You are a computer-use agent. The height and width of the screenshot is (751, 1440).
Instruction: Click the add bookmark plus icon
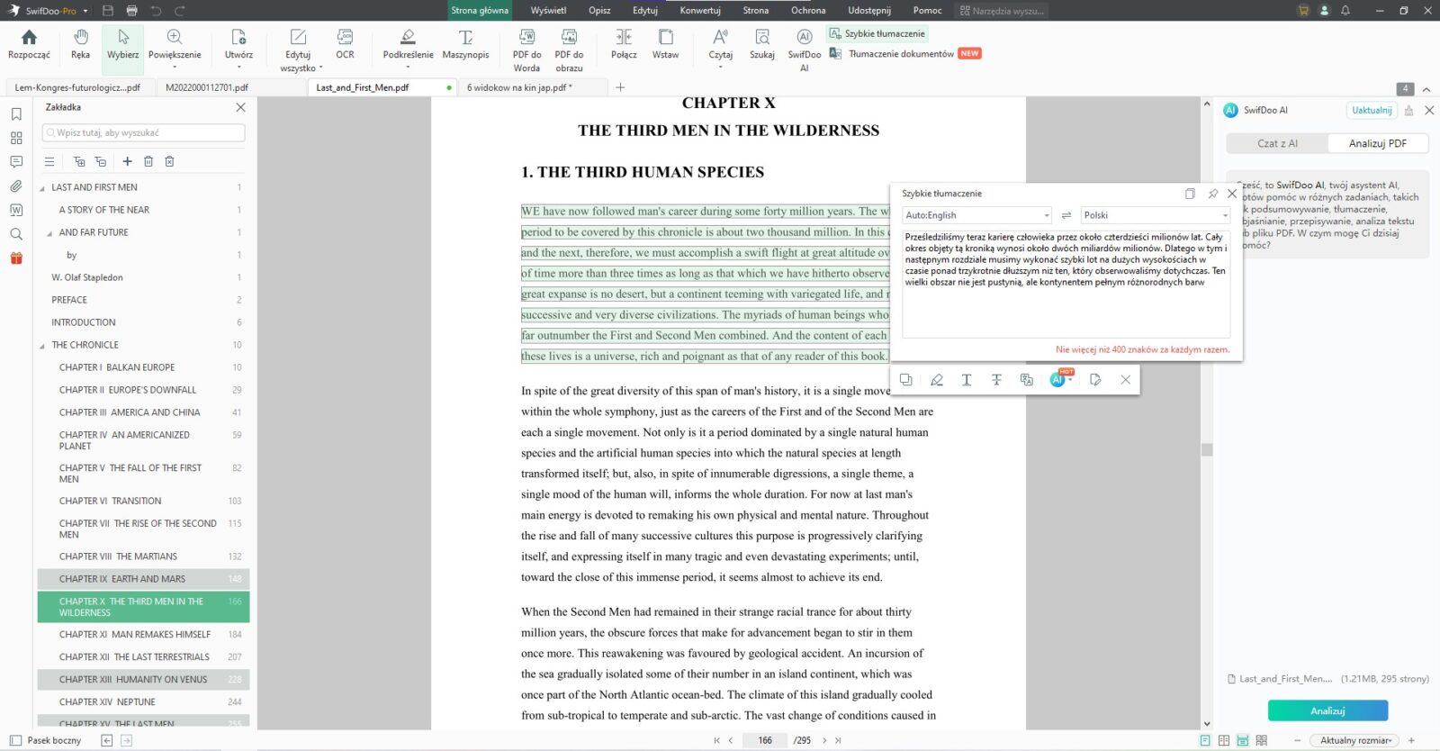(127, 161)
